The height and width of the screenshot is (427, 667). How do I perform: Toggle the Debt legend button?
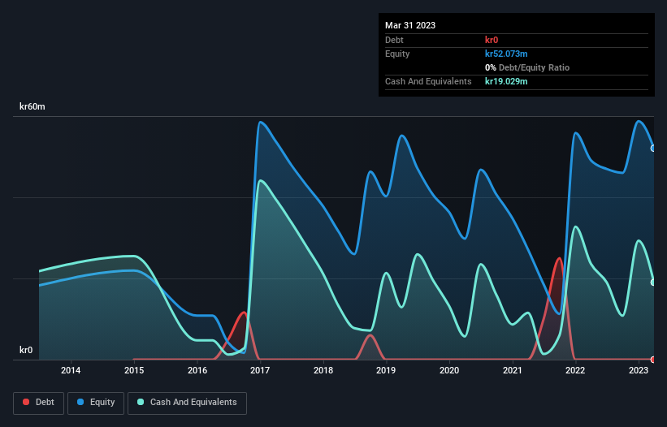(38, 403)
